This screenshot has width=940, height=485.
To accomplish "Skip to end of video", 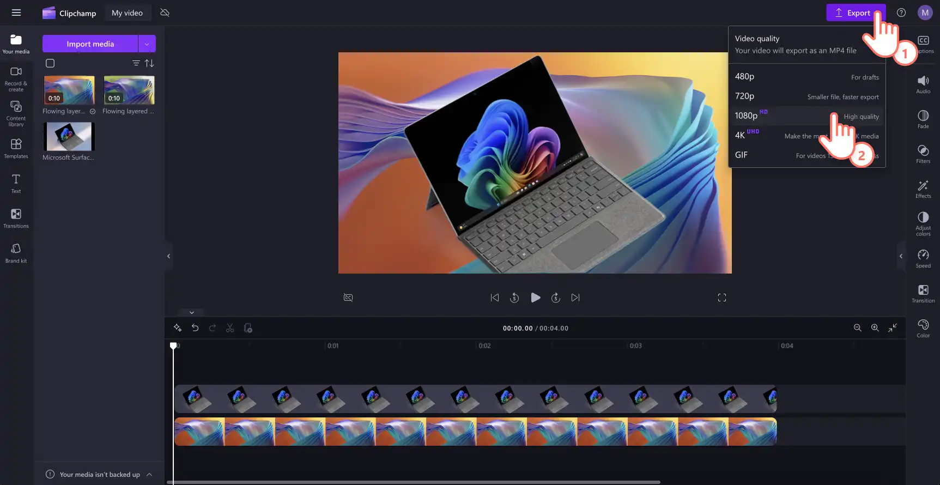I will pos(575,298).
